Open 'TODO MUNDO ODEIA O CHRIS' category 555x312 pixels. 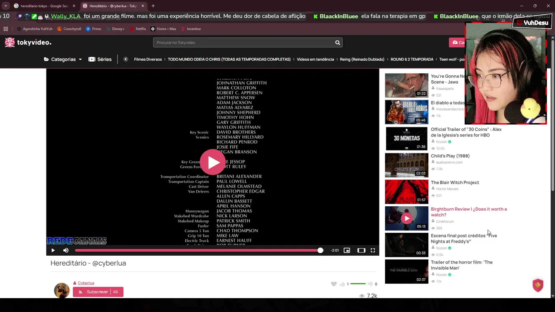tap(229, 59)
